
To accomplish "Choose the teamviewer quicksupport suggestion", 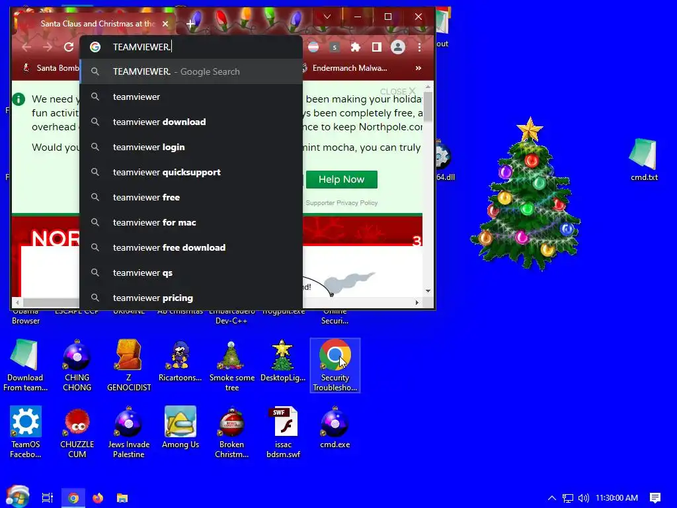I will tap(191, 172).
